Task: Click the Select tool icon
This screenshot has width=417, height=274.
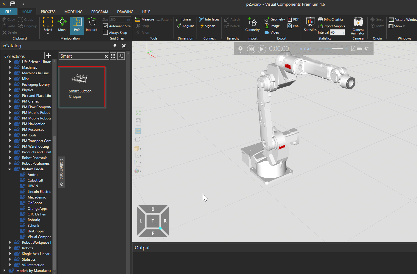Action: pos(48,22)
